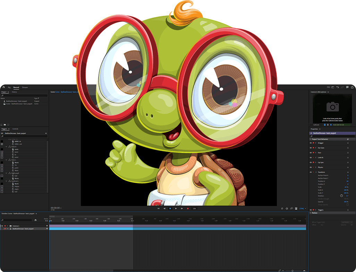Open the Share/export icon at top right
The image size is (356, 272).
pos(352,88)
